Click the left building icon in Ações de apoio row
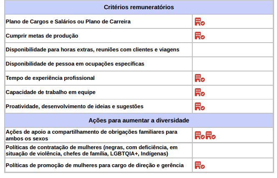The height and width of the screenshot is (178, 277). click(199, 135)
